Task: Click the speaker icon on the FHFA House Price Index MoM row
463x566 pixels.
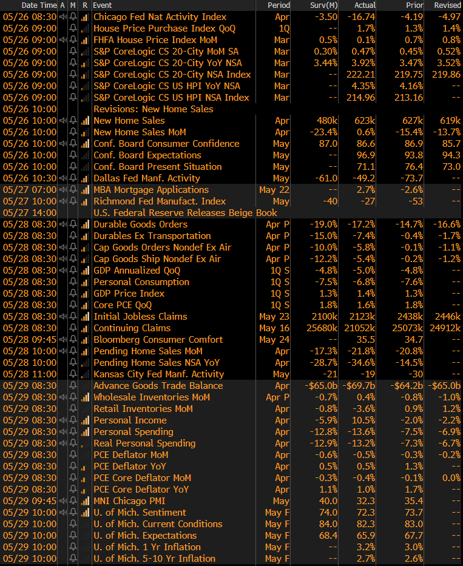Action: click(63, 40)
